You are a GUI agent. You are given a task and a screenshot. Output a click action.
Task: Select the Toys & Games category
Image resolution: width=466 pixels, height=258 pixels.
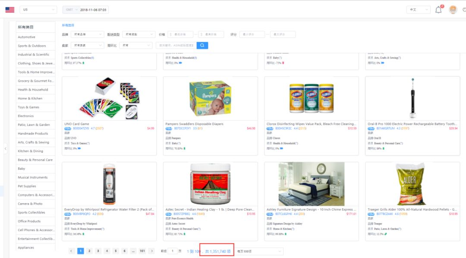(28, 107)
